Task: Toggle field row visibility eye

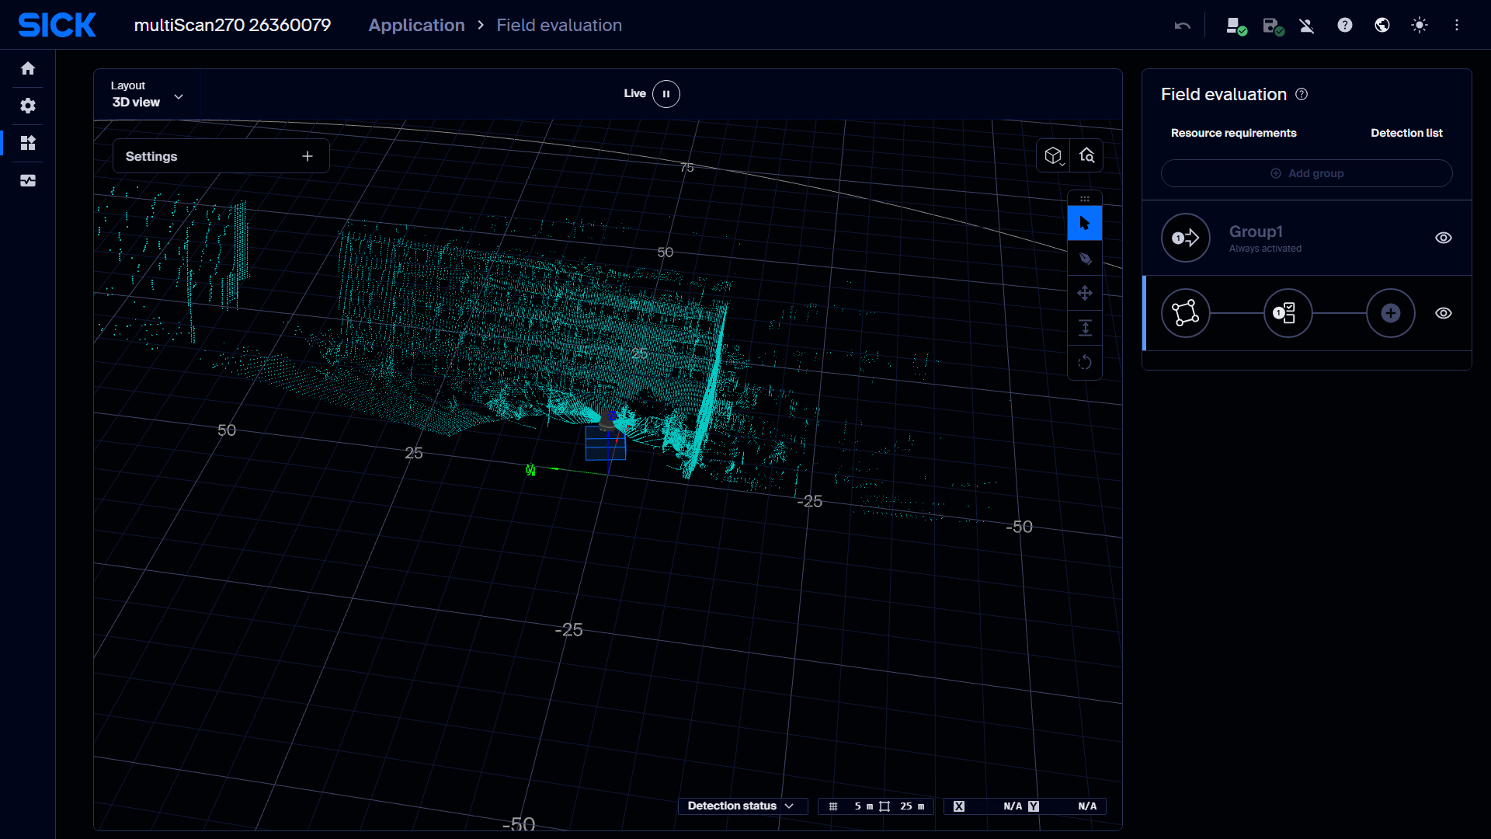Action: pyautogui.click(x=1443, y=313)
